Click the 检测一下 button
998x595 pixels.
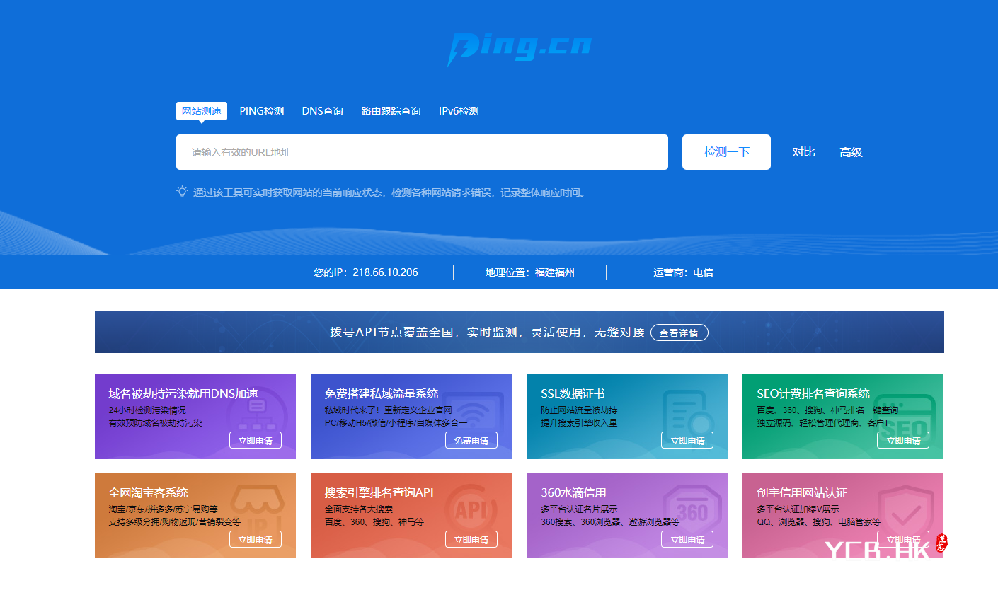[x=726, y=152]
